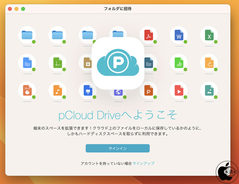Click the blue Keynote presentation file icon
Image resolution: width=239 pixels, height=184 pixels.
tap(87, 90)
